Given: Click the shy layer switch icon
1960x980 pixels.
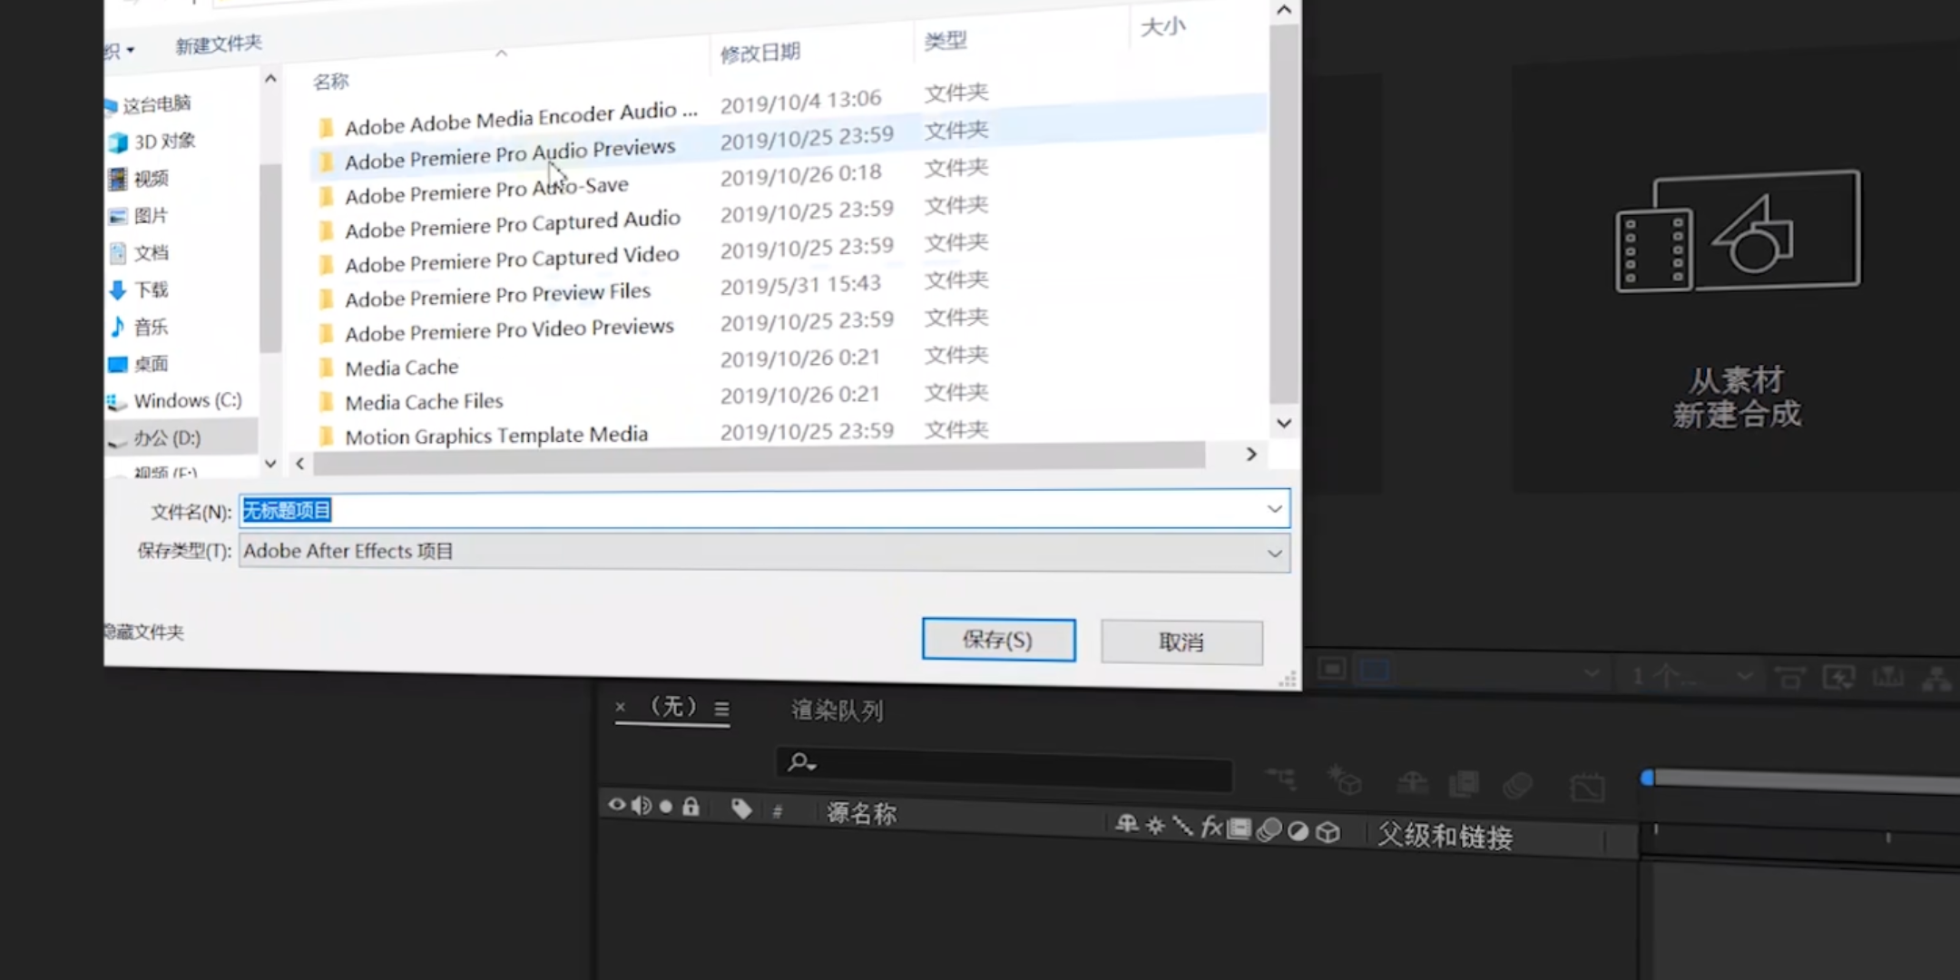Looking at the screenshot, I should (x=1126, y=824).
